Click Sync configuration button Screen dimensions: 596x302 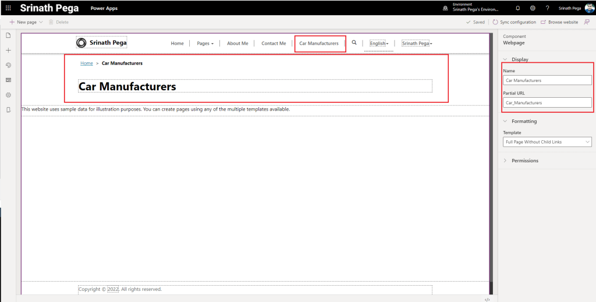(514, 22)
